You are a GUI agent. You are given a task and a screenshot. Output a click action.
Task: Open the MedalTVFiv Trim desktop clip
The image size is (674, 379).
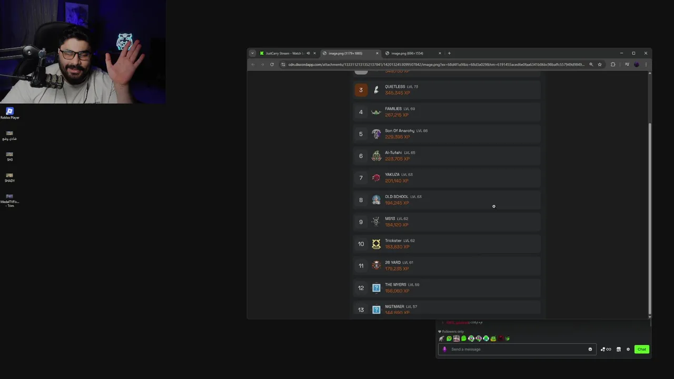pyautogui.click(x=9, y=200)
